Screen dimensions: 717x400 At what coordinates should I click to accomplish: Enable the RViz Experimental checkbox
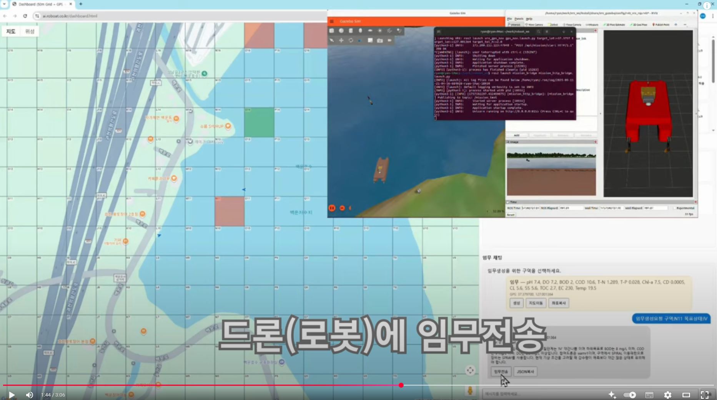pos(675,208)
